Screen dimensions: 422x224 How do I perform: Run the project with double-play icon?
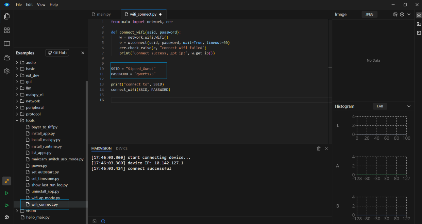click(7, 205)
